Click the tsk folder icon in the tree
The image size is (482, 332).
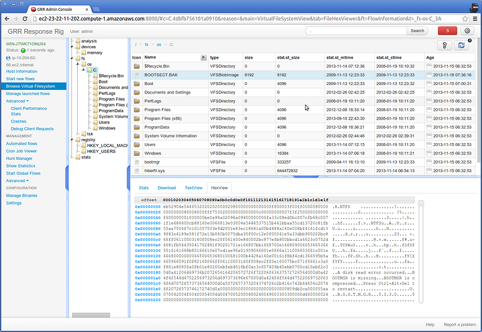(84, 133)
